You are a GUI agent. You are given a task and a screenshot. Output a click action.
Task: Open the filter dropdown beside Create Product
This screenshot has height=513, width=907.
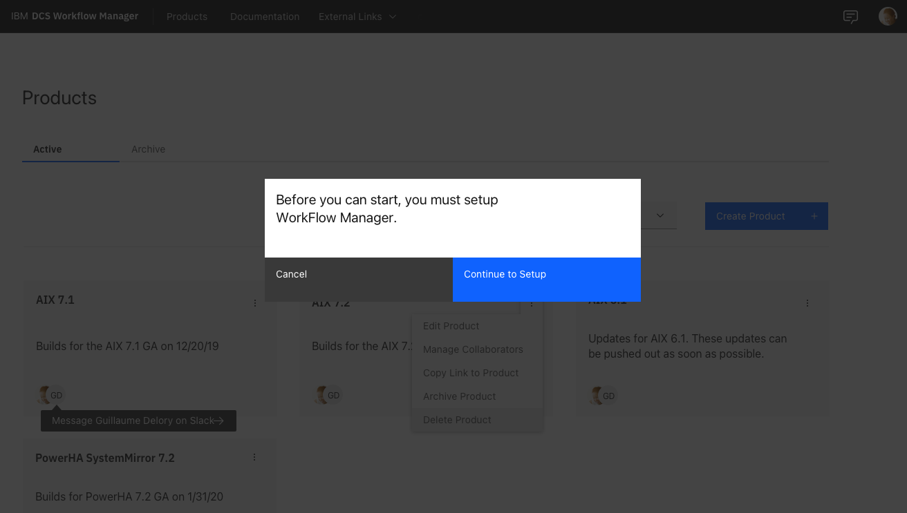click(659, 216)
